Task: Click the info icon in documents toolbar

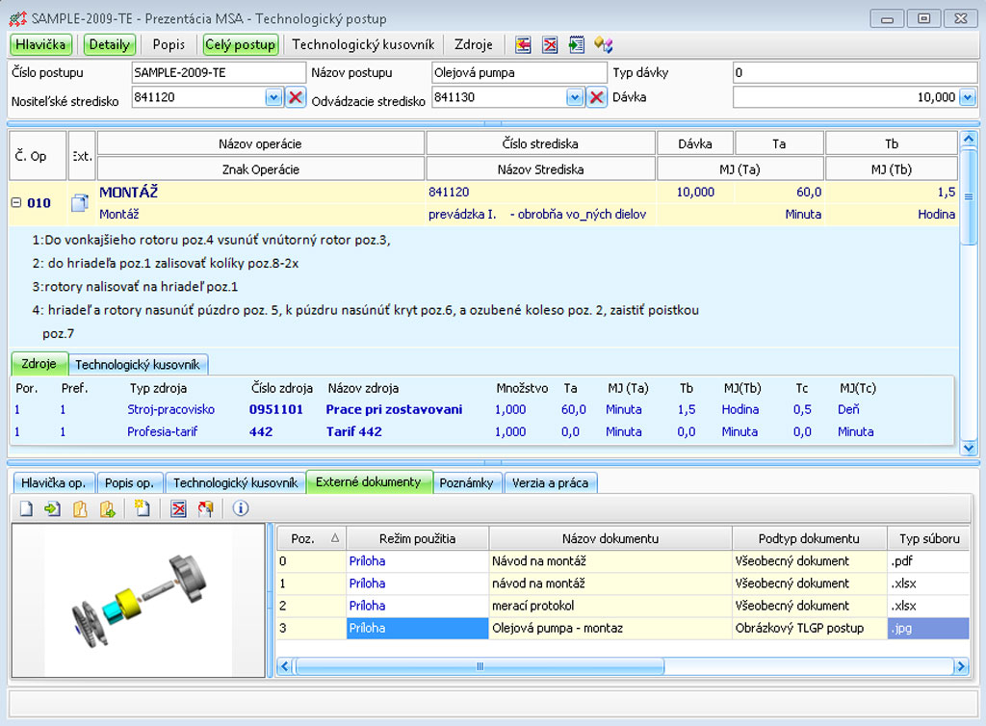Action: click(x=241, y=508)
